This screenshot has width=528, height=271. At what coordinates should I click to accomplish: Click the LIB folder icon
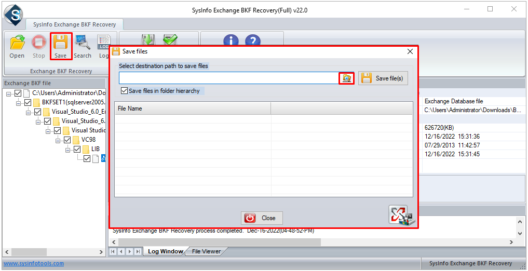86,149
